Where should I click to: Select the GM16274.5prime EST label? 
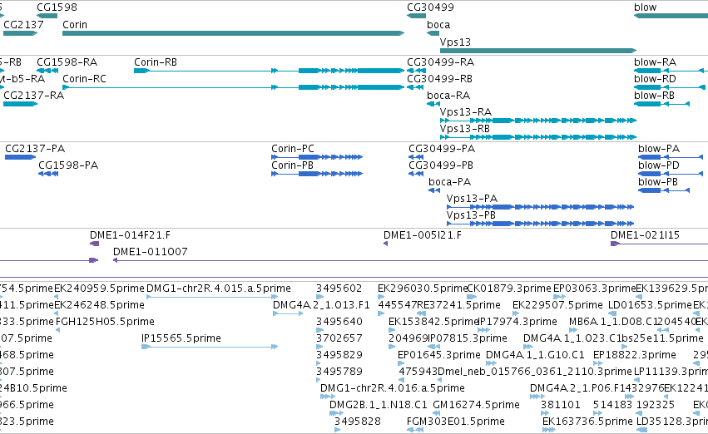pyautogui.click(x=476, y=405)
